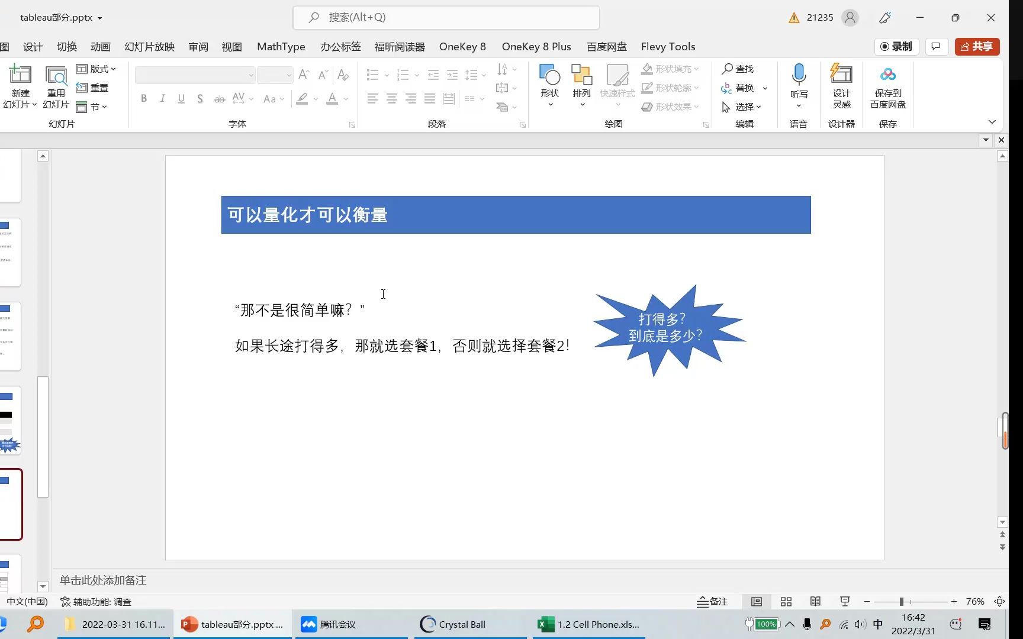Clear all text formatting
This screenshot has width=1023, height=639.
click(343, 75)
